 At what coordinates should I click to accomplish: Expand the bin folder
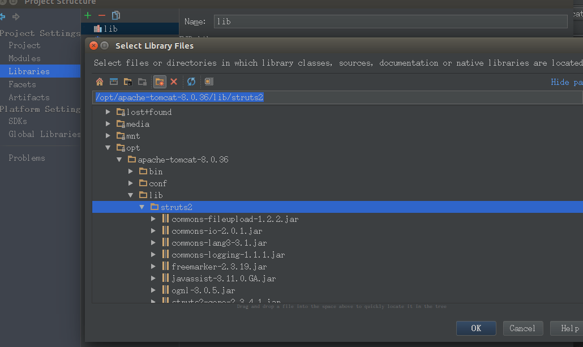click(x=131, y=172)
